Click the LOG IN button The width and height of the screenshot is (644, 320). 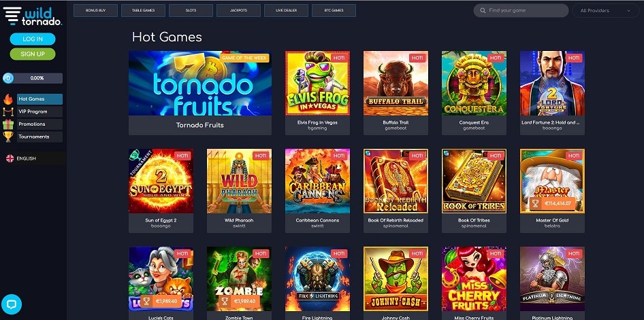[x=33, y=39]
